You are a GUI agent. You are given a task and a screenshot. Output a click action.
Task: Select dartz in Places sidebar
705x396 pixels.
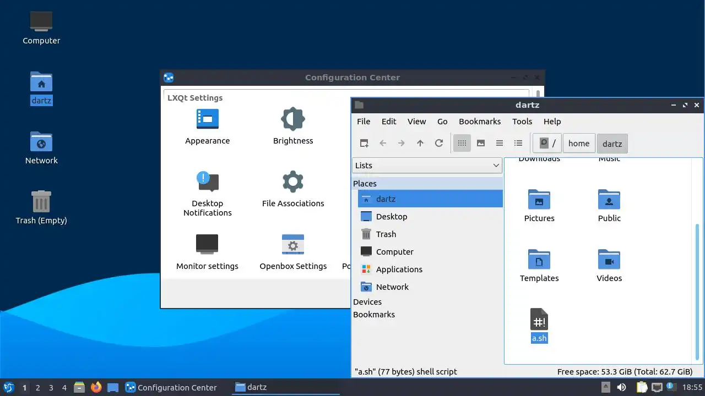point(430,199)
